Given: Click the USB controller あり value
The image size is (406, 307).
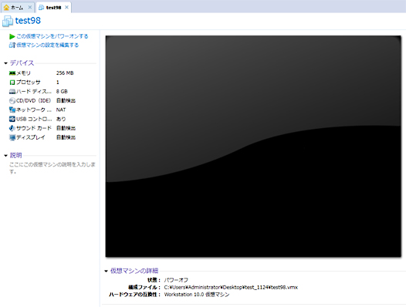Looking at the screenshot, I should click(61, 119).
